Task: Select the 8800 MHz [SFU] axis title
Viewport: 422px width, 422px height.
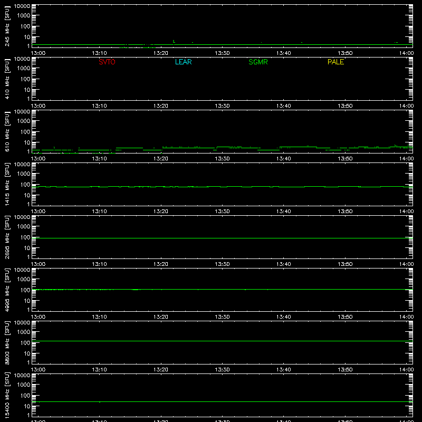Action: click(7, 342)
